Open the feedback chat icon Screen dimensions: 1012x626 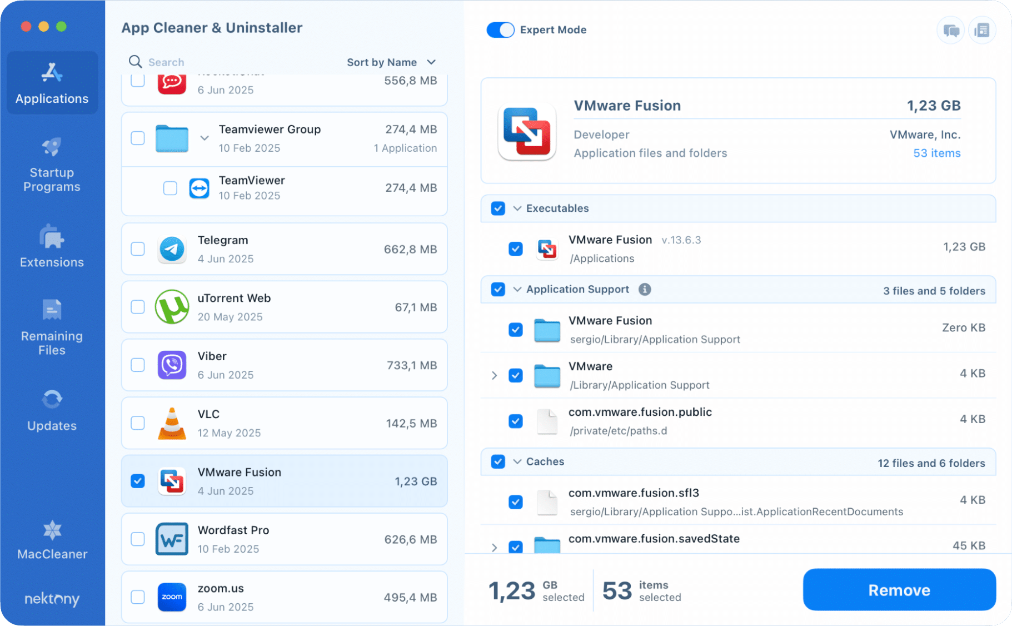pos(950,30)
